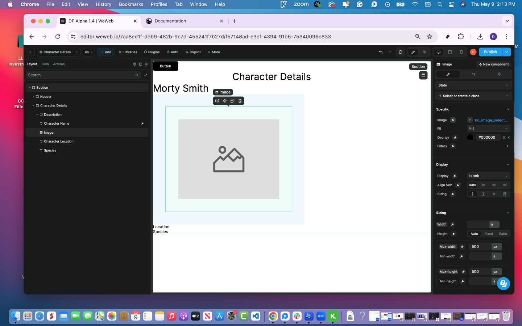
Task: Click the black Button on canvas
Action: (x=165, y=66)
